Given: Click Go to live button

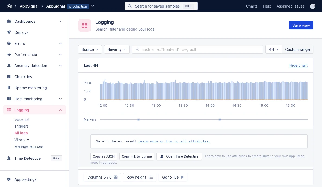Looking at the screenshot, I should pos(173,177).
